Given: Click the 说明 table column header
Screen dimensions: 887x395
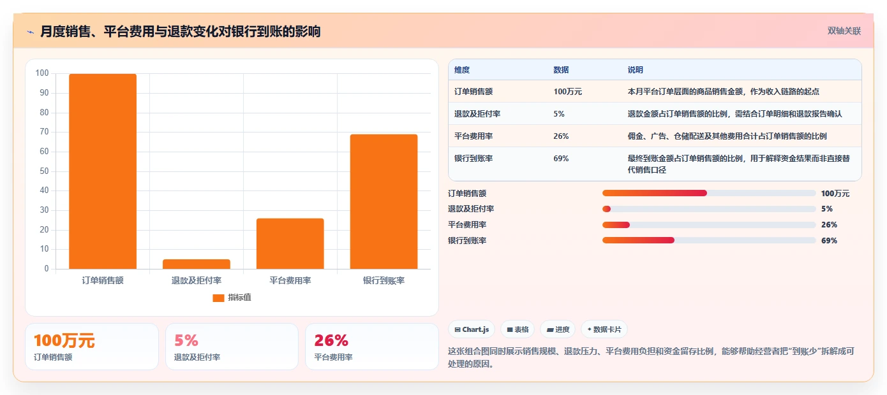Looking at the screenshot, I should 636,70.
